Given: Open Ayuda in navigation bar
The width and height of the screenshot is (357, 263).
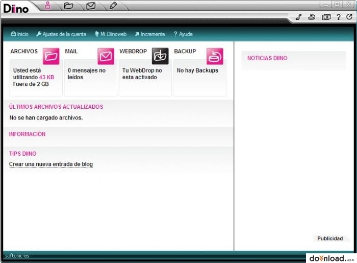Looking at the screenshot, I should click(x=183, y=34).
